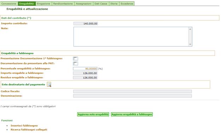
Task: Tick Presentazione Documentazione 1° fabbisogno checkbox
Action: pyautogui.click(x=76, y=58)
